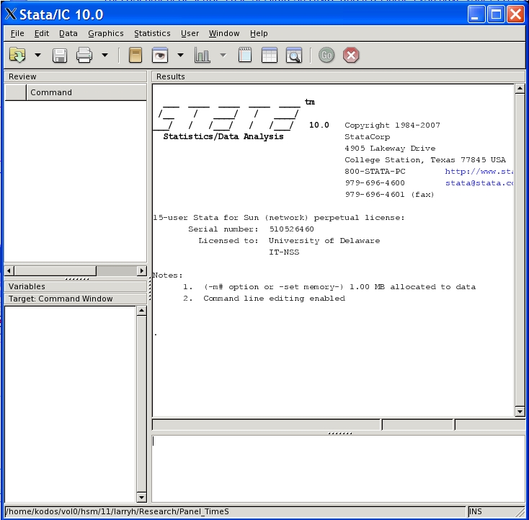529x520 pixels.
Task: Open the Data Editor grid icon
Action: pyautogui.click(x=269, y=56)
